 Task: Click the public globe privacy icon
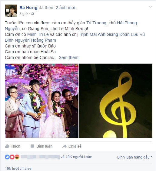(x=33, y=14)
